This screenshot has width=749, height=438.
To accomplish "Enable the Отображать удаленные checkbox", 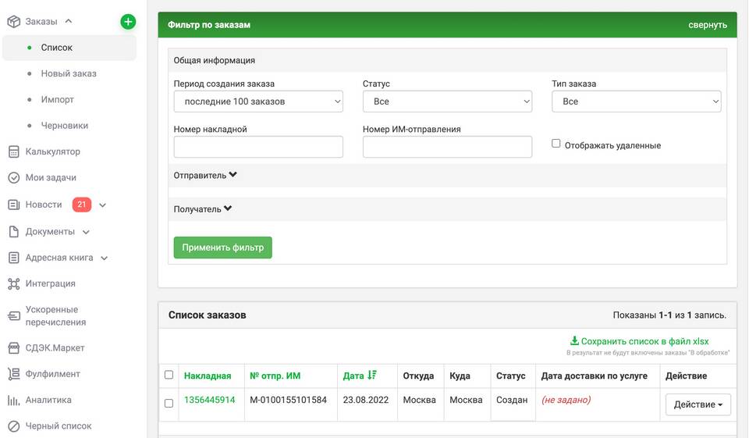I will [556, 144].
